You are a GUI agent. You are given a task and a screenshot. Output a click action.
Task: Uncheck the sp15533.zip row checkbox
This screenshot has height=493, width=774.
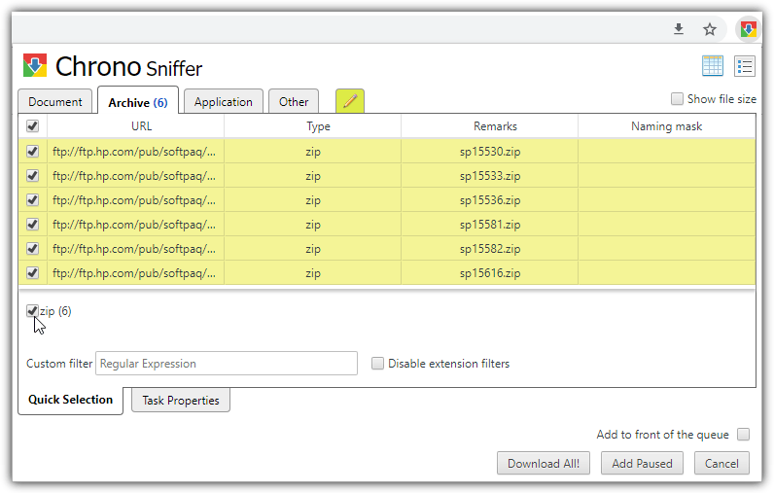(x=33, y=176)
